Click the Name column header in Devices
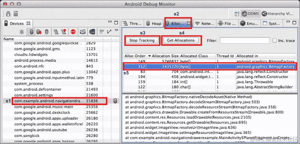This screenshot has width=300, height=144. (x=44, y=39)
